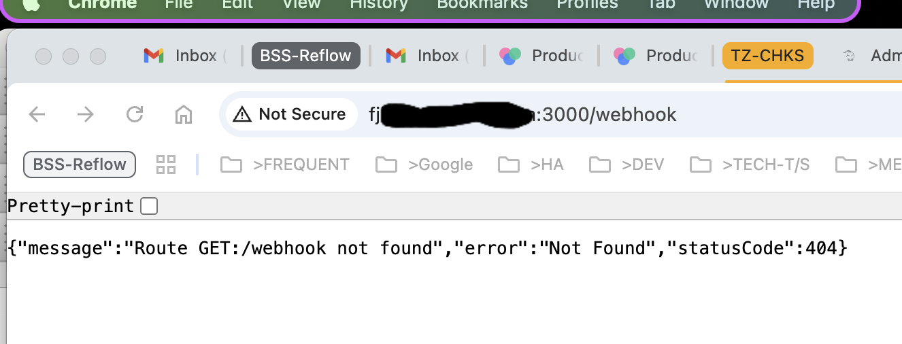Reload the webhook page
The height and width of the screenshot is (344, 902).
(x=135, y=114)
